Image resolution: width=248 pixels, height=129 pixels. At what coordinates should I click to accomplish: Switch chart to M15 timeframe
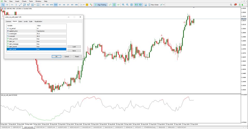(52, 5)
